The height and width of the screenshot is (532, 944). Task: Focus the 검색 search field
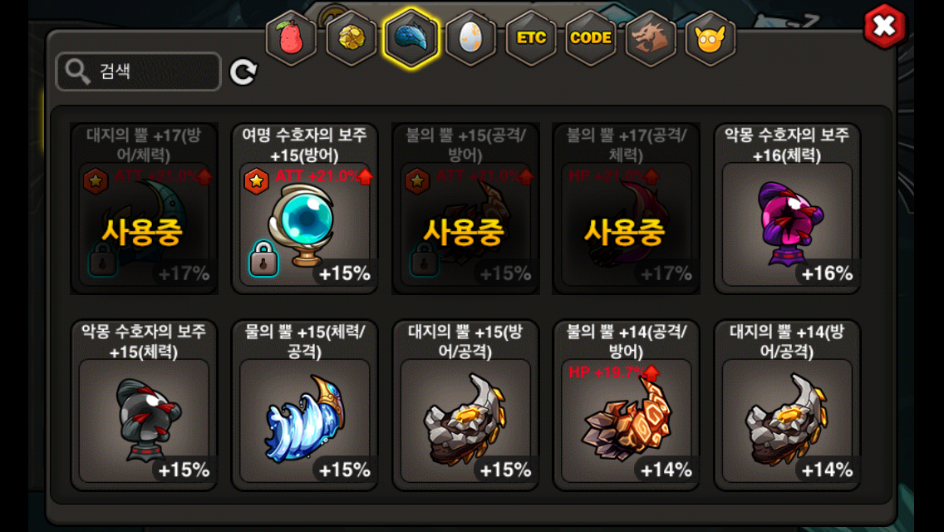click(139, 71)
